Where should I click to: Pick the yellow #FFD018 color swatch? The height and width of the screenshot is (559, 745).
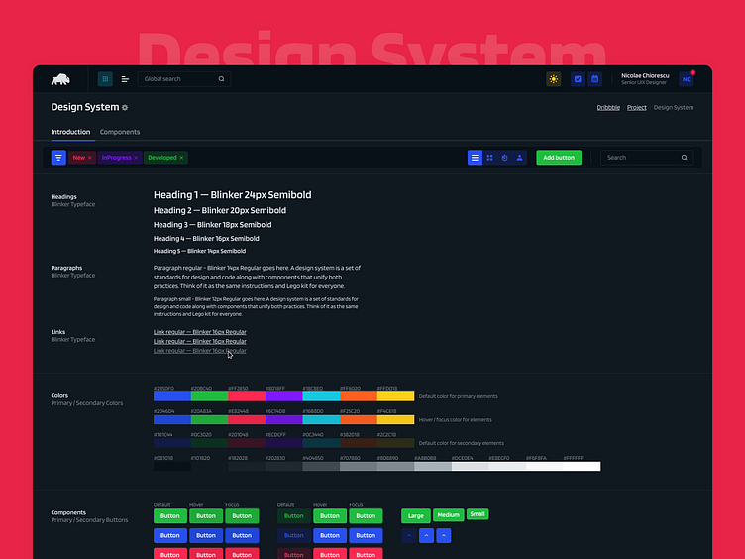395,396
